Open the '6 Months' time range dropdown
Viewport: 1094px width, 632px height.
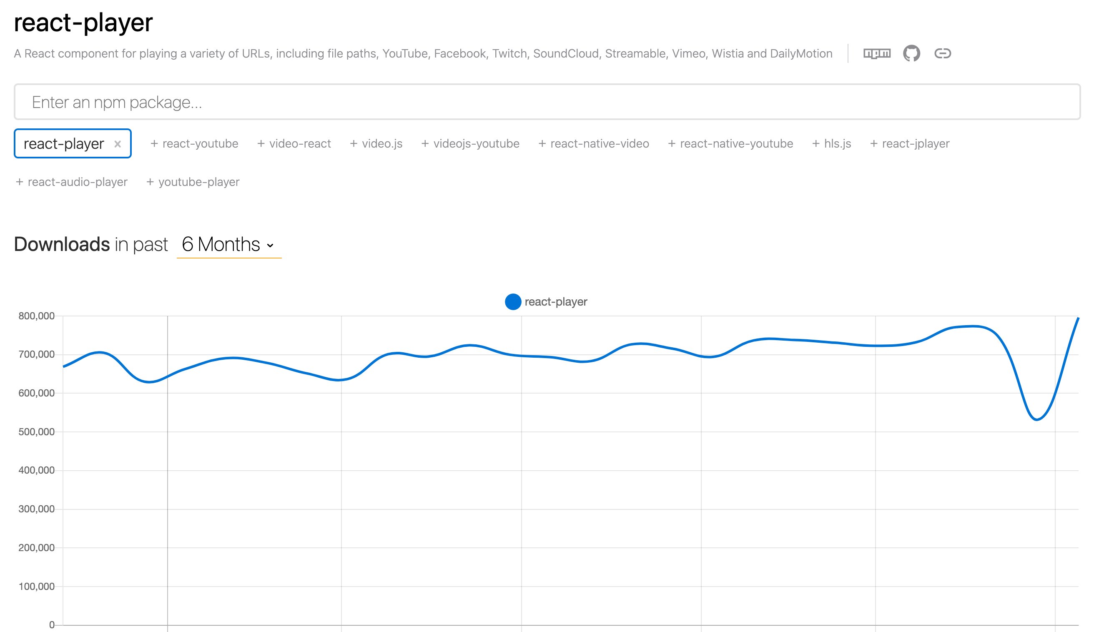click(x=229, y=244)
